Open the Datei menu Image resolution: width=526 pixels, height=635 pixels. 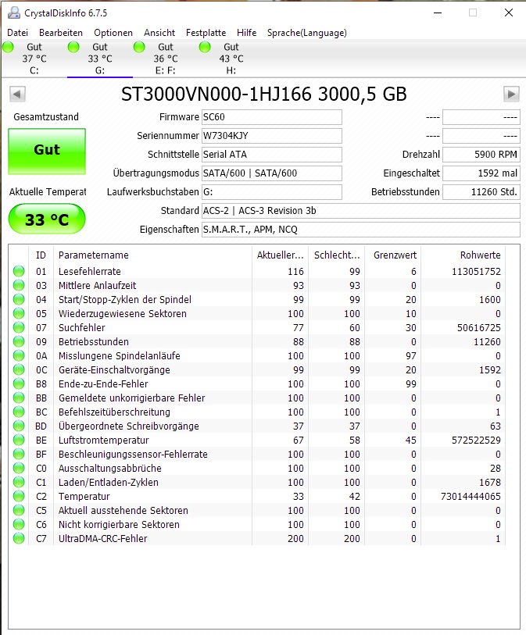coord(17,33)
